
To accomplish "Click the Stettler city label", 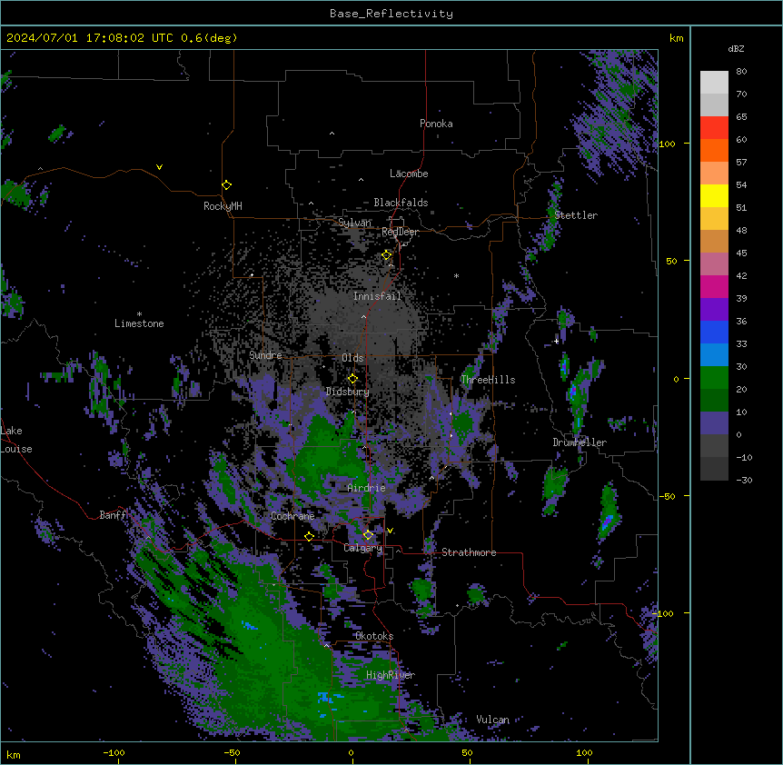I will pos(576,215).
